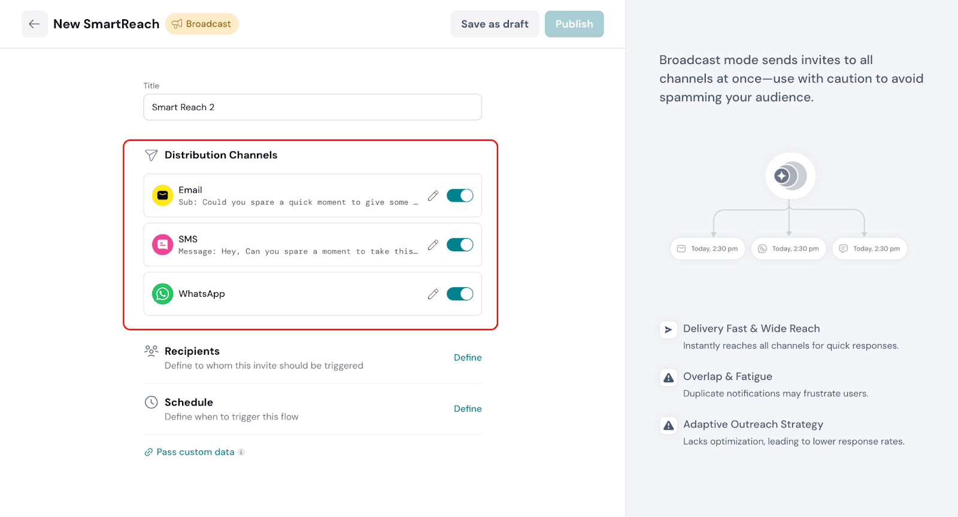Save the SmartReach as draft
The width and height of the screenshot is (958, 517).
(x=495, y=24)
